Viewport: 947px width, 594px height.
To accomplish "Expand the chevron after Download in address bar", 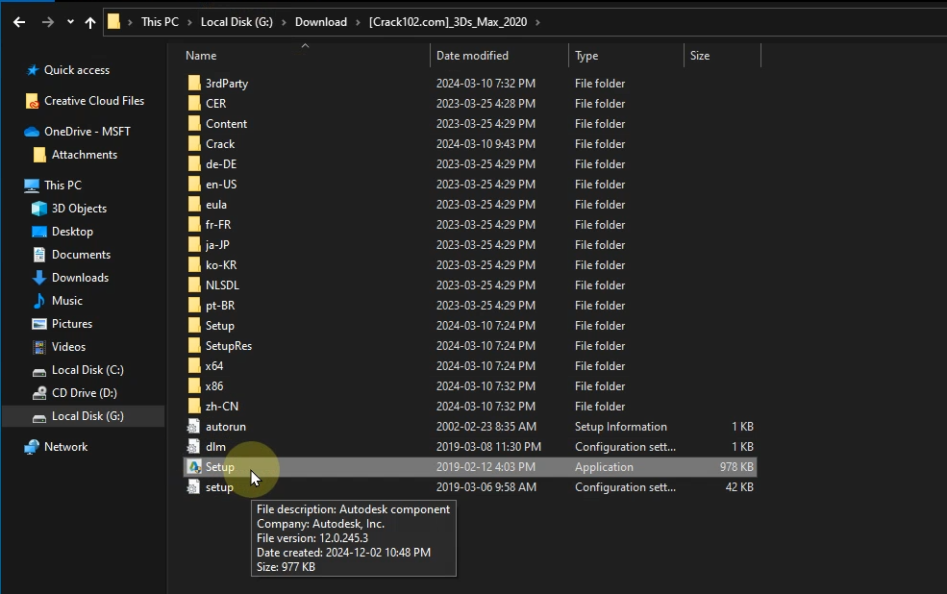I will (358, 22).
